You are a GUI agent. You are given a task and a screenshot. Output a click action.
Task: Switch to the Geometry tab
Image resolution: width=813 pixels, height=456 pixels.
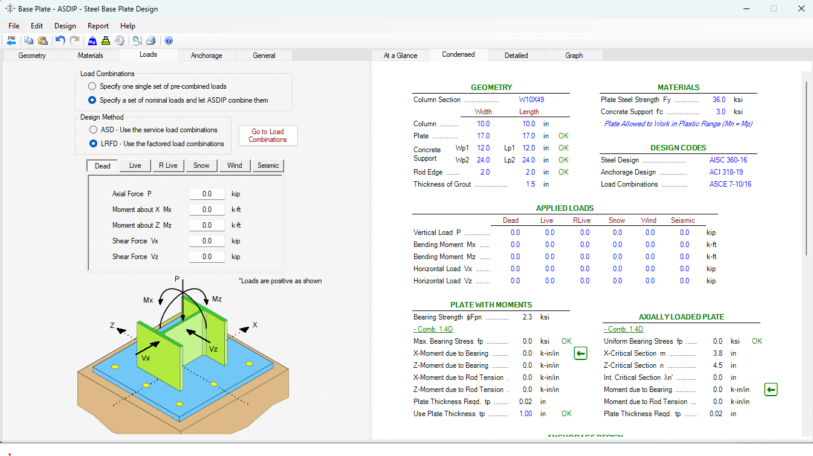(32, 56)
